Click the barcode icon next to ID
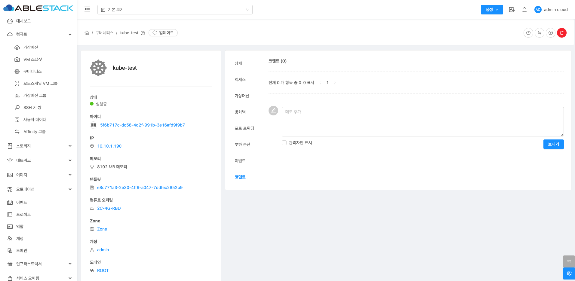The height and width of the screenshot is (281, 575). point(94,125)
